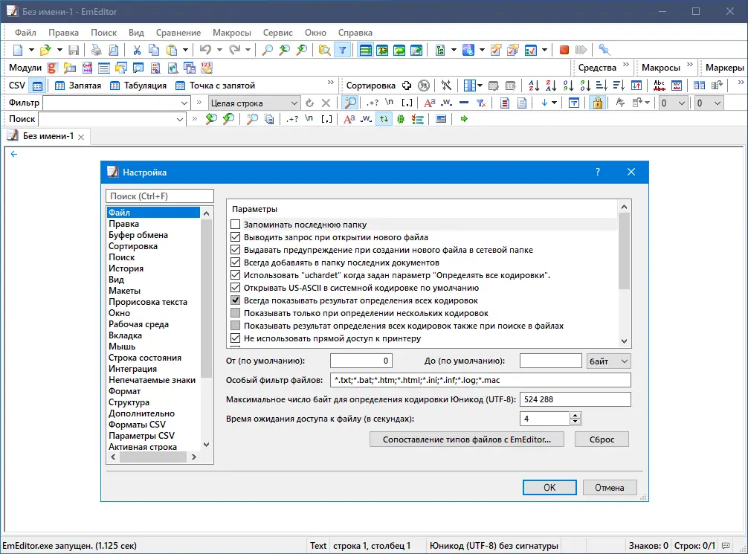Click the CSV mode table icon
748x554 pixels.
click(37, 86)
